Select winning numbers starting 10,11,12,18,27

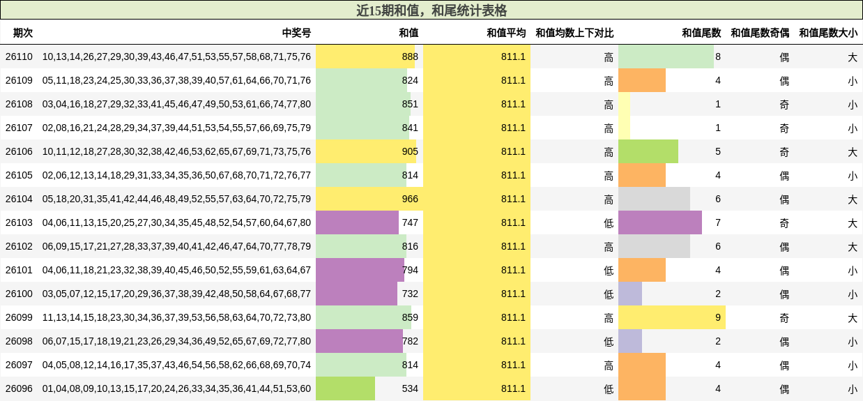coord(176,151)
